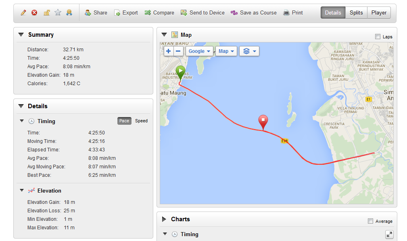Open the map layers dropdown
This screenshot has height=241, width=407.
(x=249, y=51)
